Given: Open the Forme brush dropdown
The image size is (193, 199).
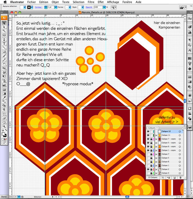Looking at the screenshot, I should coord(69,7).
